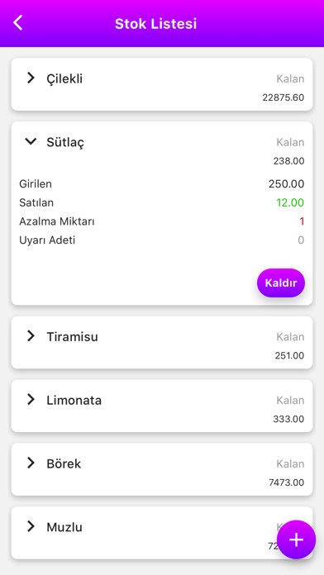Expand the Muzlu chevron
Image resolution: width=324 pixels, height=575 pixels.
(31, 526)
